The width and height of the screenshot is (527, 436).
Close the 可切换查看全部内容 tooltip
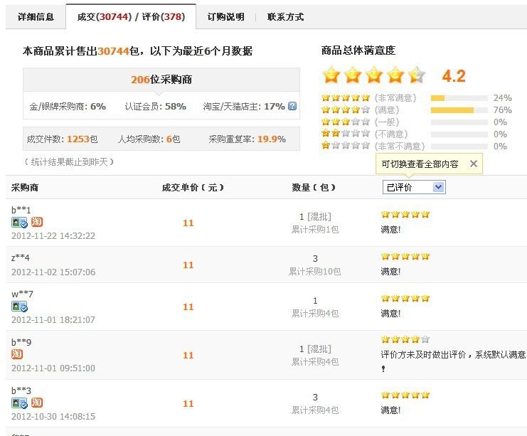pos(474,164)
